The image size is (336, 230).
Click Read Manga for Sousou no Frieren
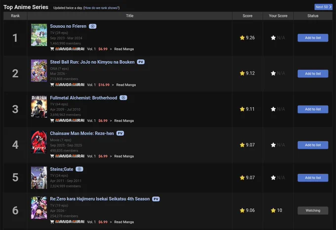124,49
